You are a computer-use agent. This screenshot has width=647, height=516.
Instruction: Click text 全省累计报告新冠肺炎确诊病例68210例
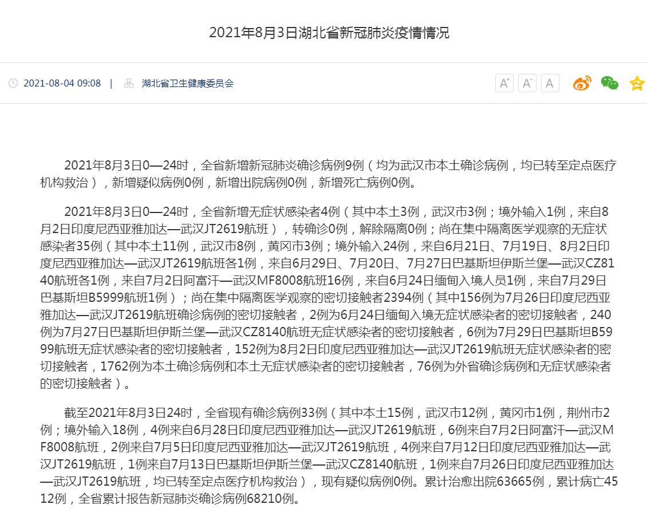pyautogui.click(x=186, y=499)
